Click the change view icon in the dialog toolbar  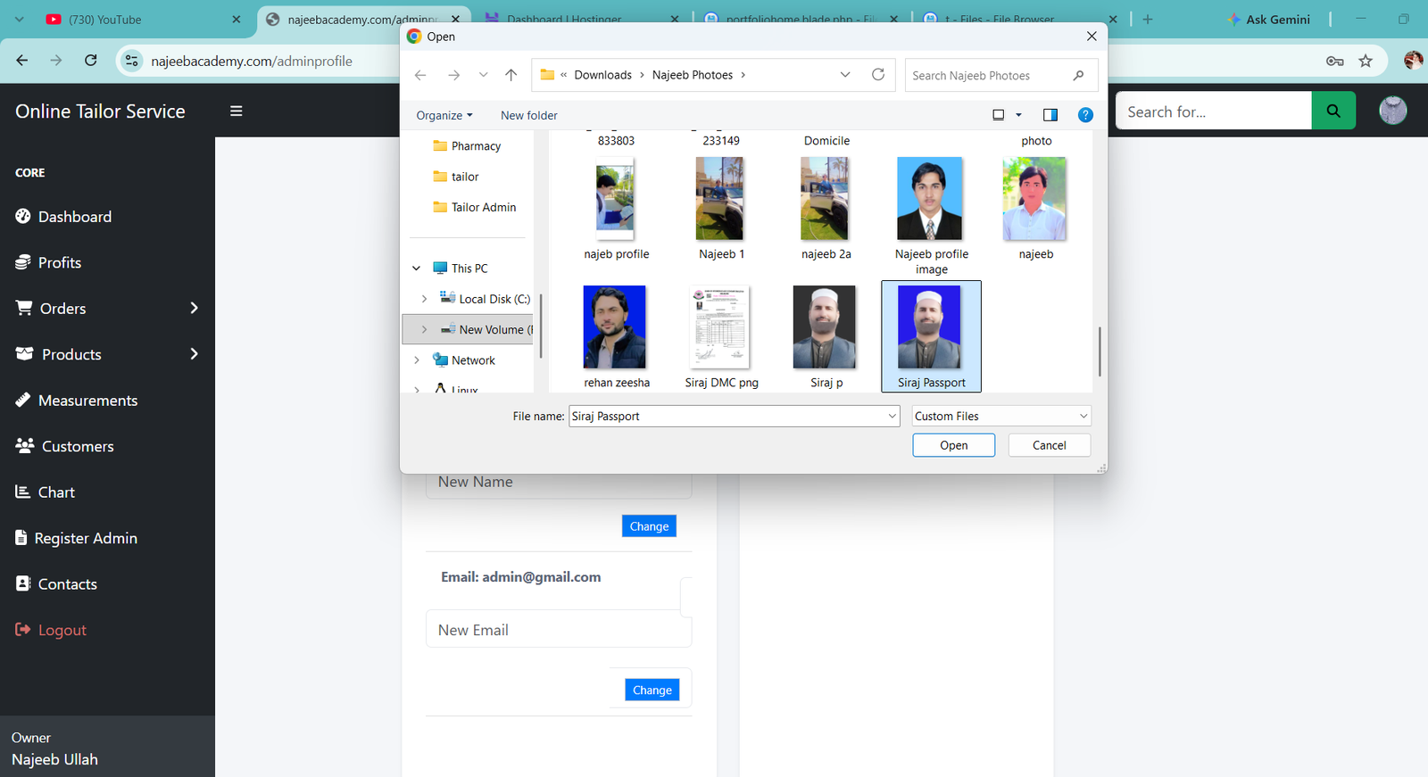tap(999, 115)
